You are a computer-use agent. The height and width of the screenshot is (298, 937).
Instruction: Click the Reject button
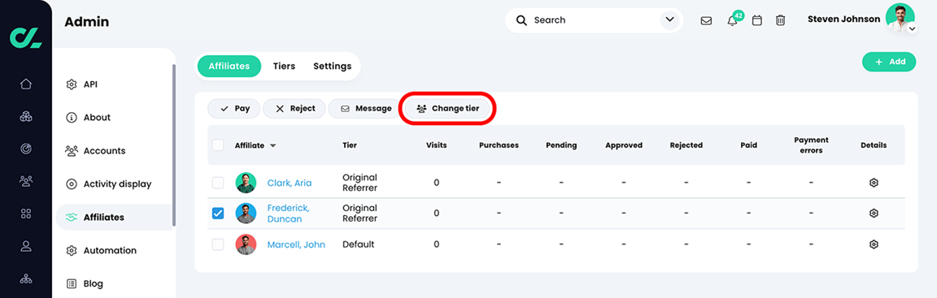[294, 109]
